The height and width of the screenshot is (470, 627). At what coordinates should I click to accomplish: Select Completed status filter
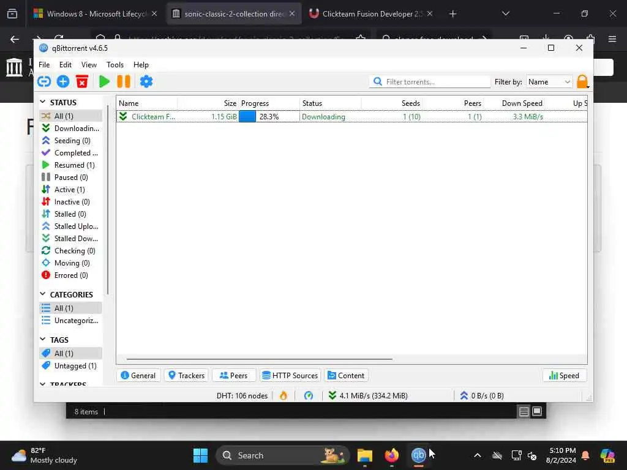[x=71, y=152]
